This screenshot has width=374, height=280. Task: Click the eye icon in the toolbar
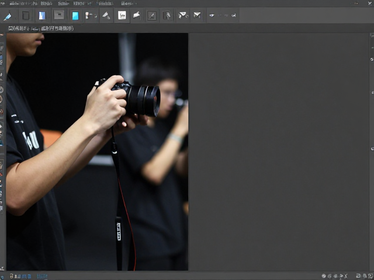[212, 16]
